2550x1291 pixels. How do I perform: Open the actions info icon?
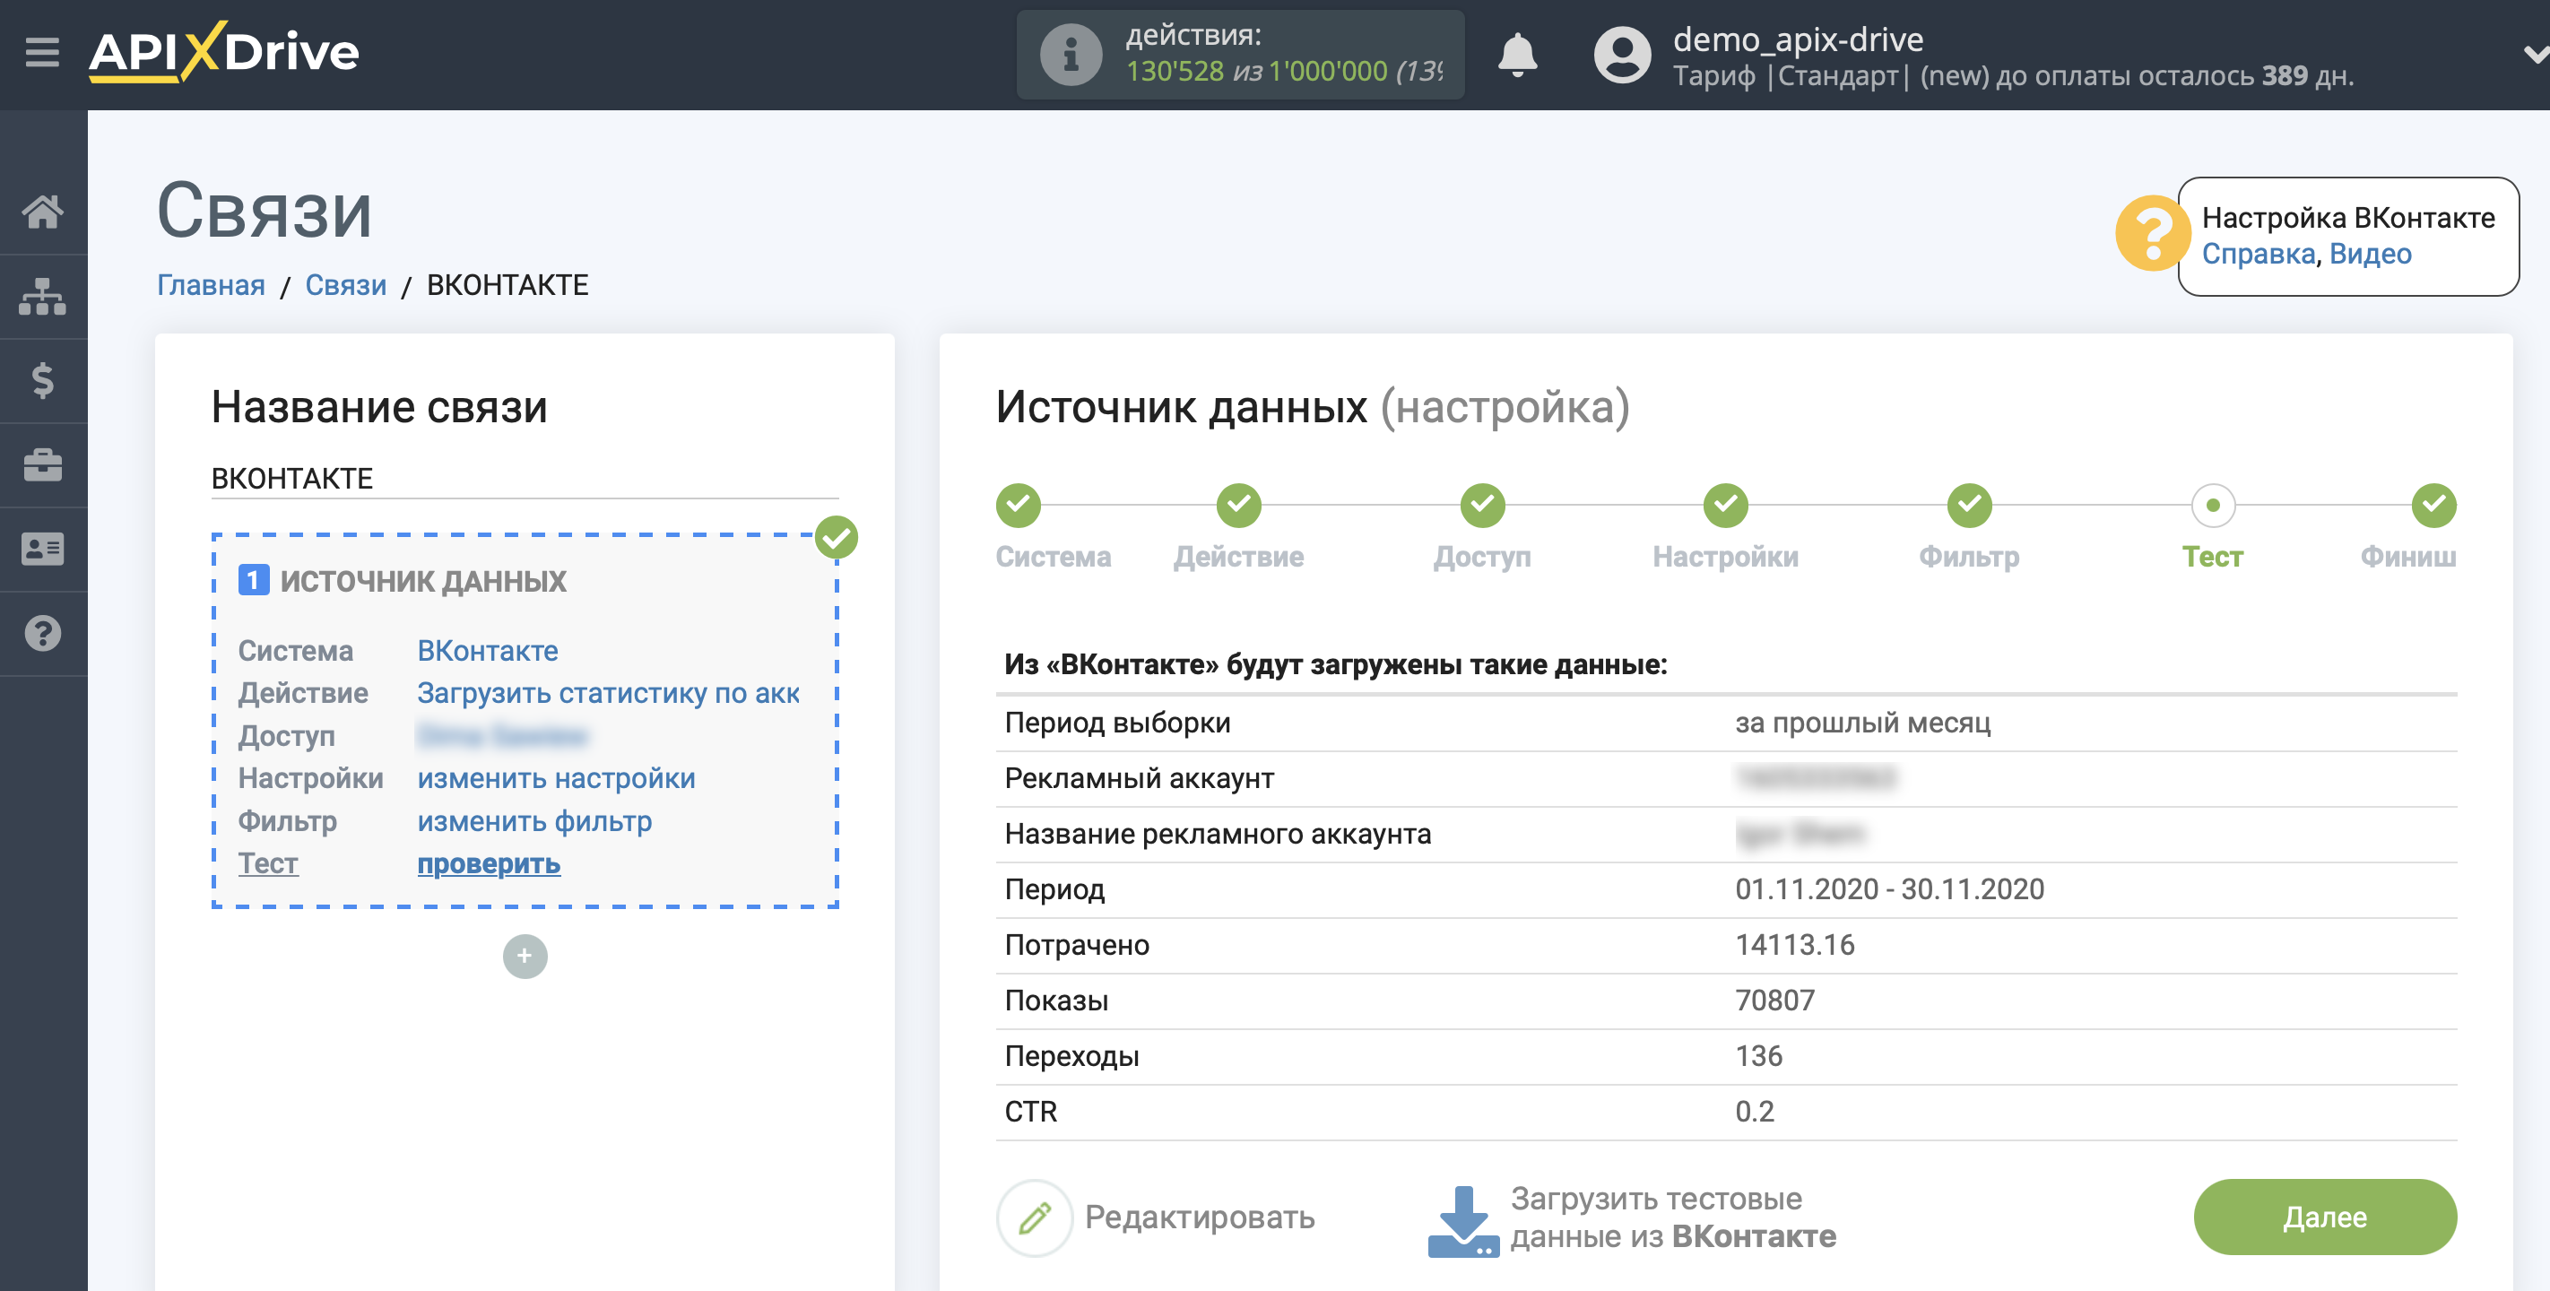[x=1070, y=55]
